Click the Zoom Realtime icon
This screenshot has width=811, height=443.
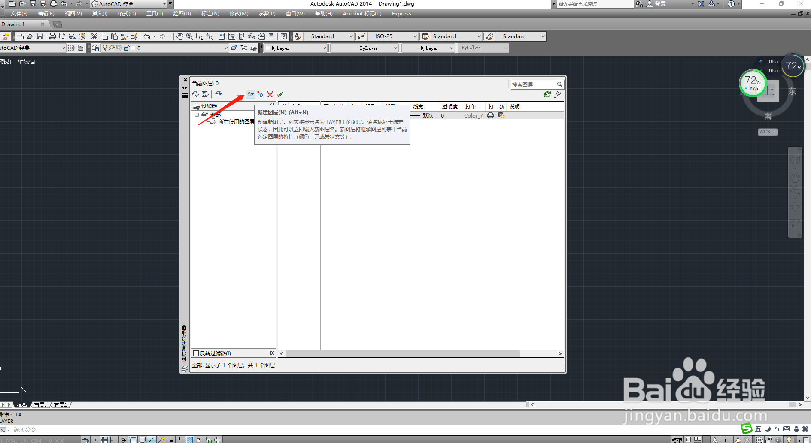(x=189, y=36)
